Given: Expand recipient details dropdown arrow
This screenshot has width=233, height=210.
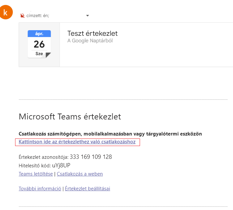Looking at the screenshot, I should coord(87,15).
